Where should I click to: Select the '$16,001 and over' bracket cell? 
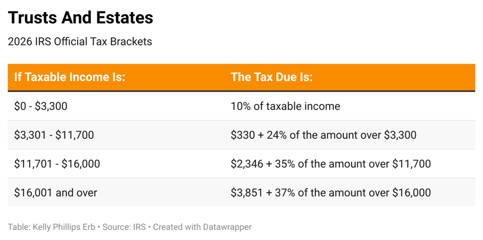coord(55,193)
